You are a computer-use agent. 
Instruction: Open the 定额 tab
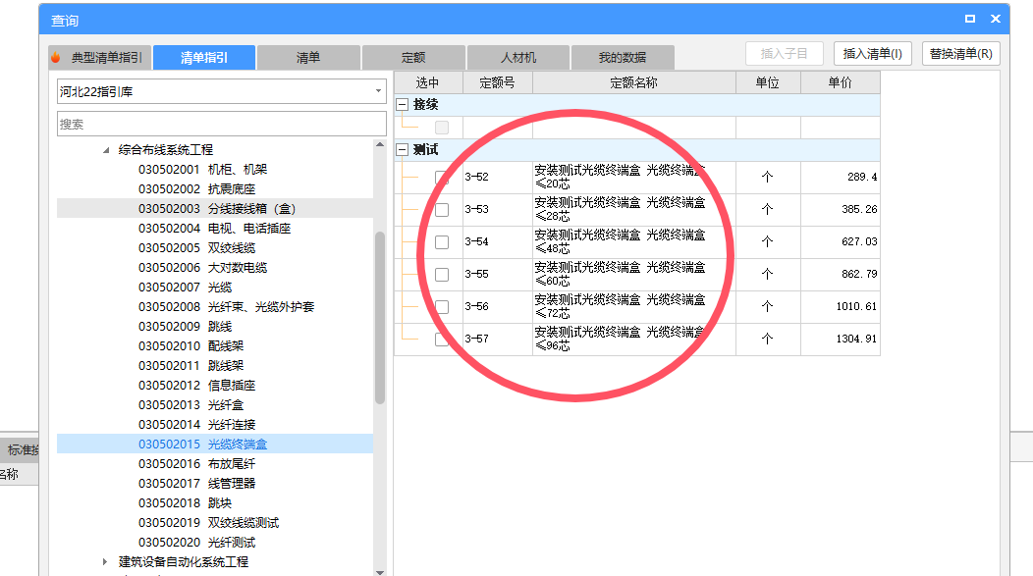413,57
